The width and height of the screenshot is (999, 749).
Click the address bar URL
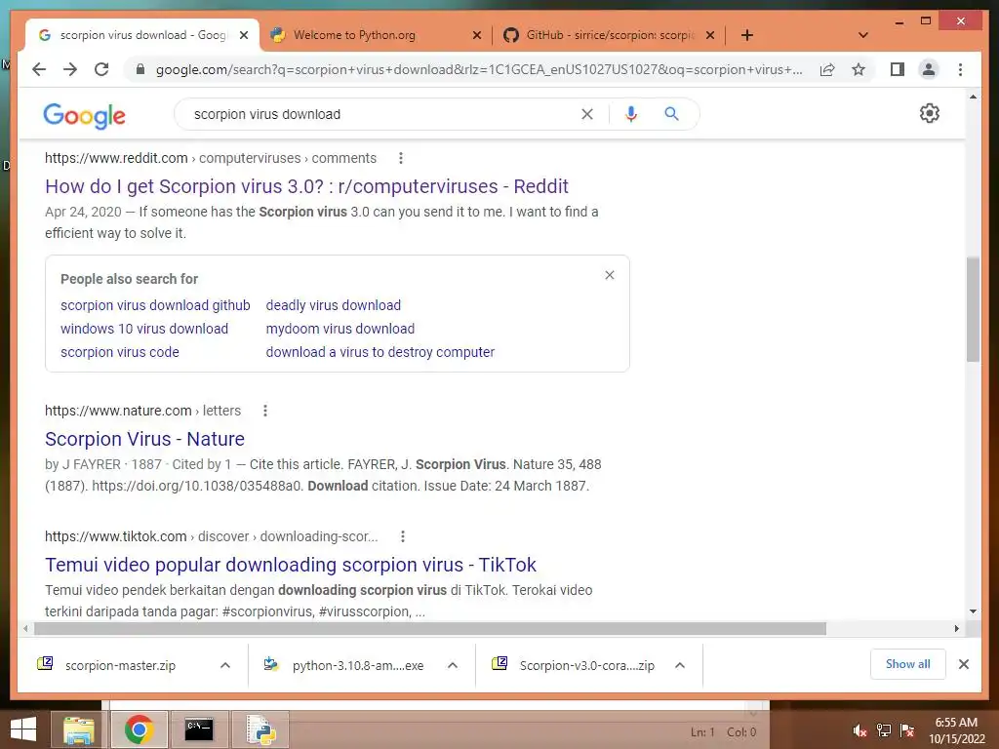click(479, 69)
